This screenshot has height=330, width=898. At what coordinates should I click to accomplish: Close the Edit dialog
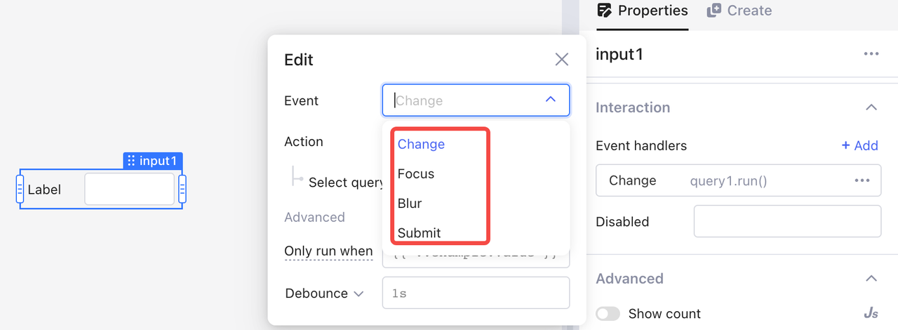click(x=561, y=60)
